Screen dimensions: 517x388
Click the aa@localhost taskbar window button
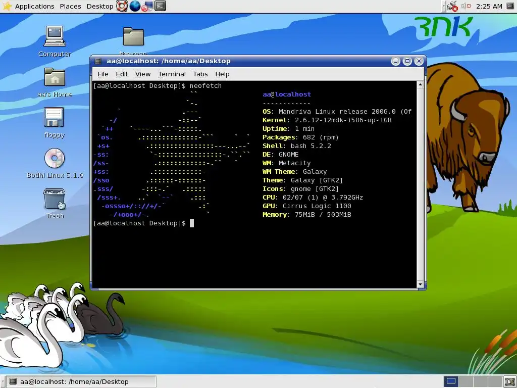click(81, 382)
